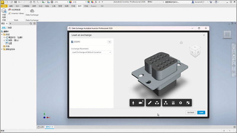The image size is (237, 133).
Task: Open the model browser hamburger menu
Action: click(34, 23)
